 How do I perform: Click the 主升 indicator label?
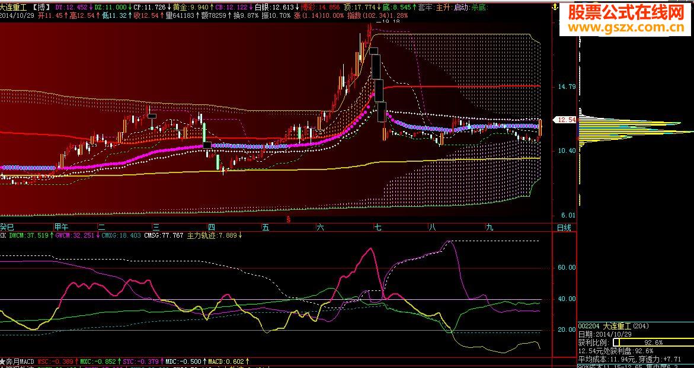[443, 8]
